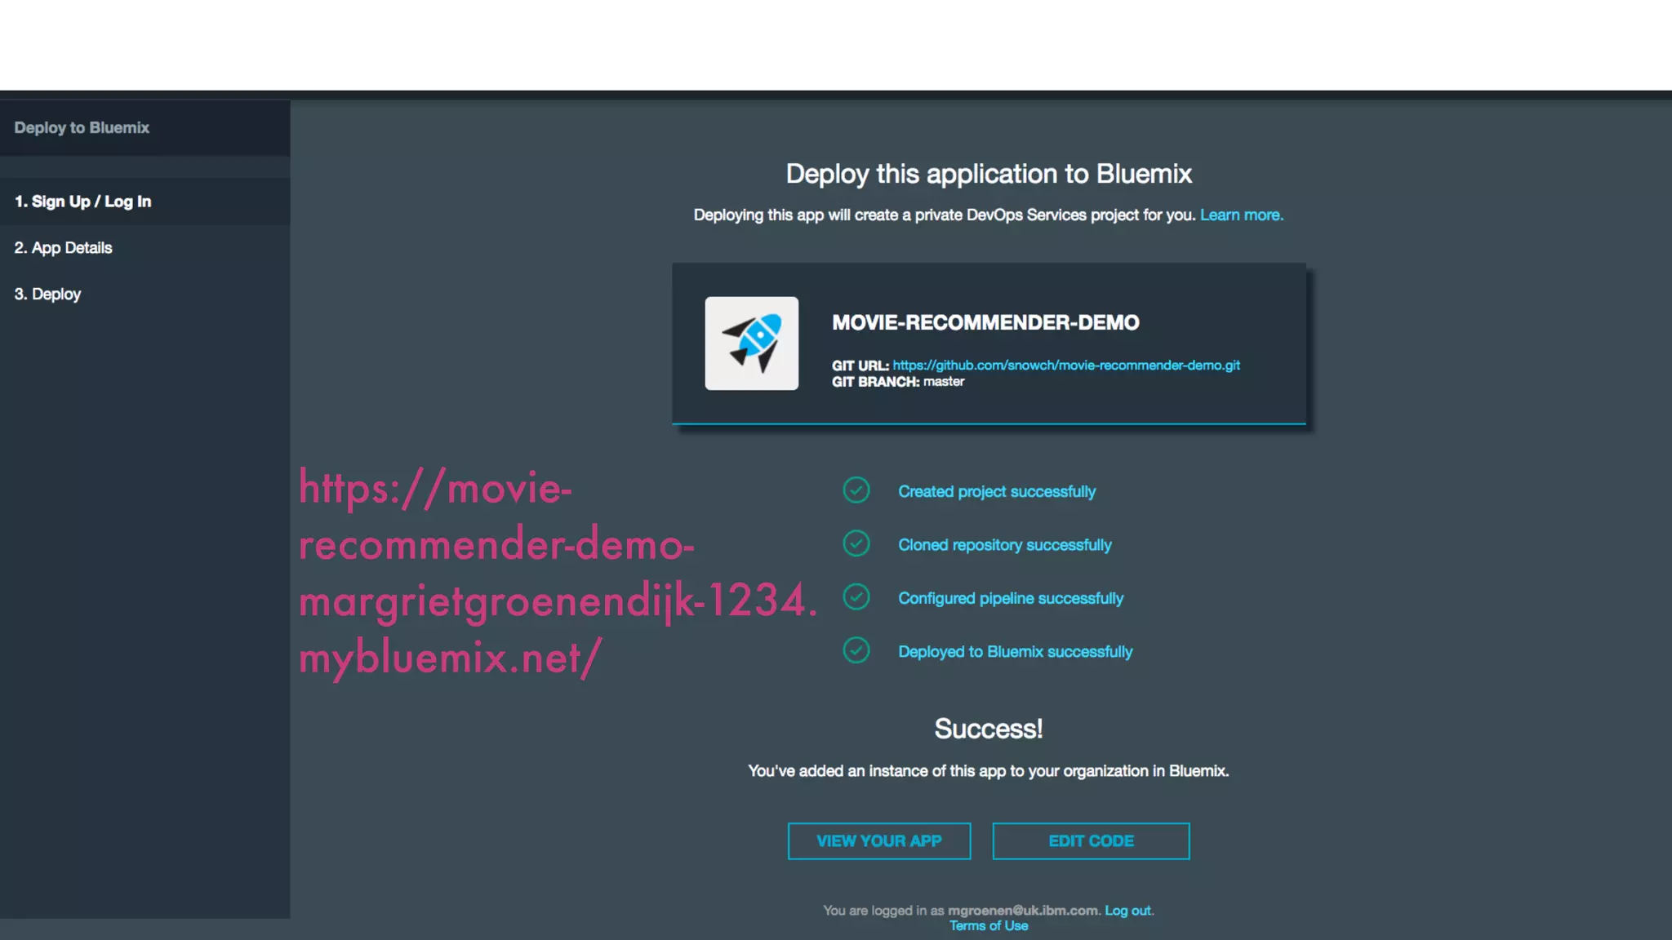Click Created project successfully link
The image size is (1672, 940).
click(x=997, y=491)
